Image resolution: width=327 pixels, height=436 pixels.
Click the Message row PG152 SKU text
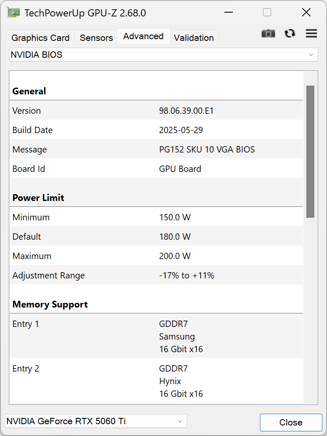click(207, 150)
